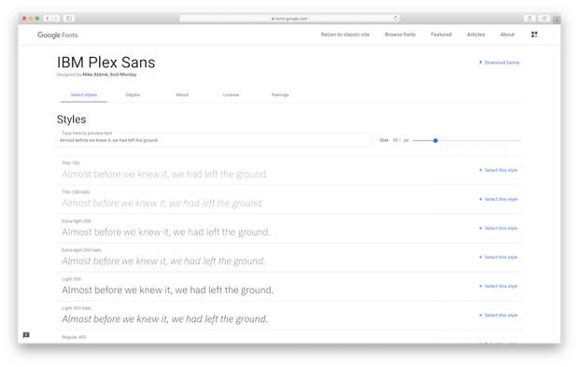The image size is (579, 367).
Task: Switch to the License tab
Action: pos(232,95)
